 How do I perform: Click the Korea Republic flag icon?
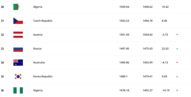coord(18,76)
